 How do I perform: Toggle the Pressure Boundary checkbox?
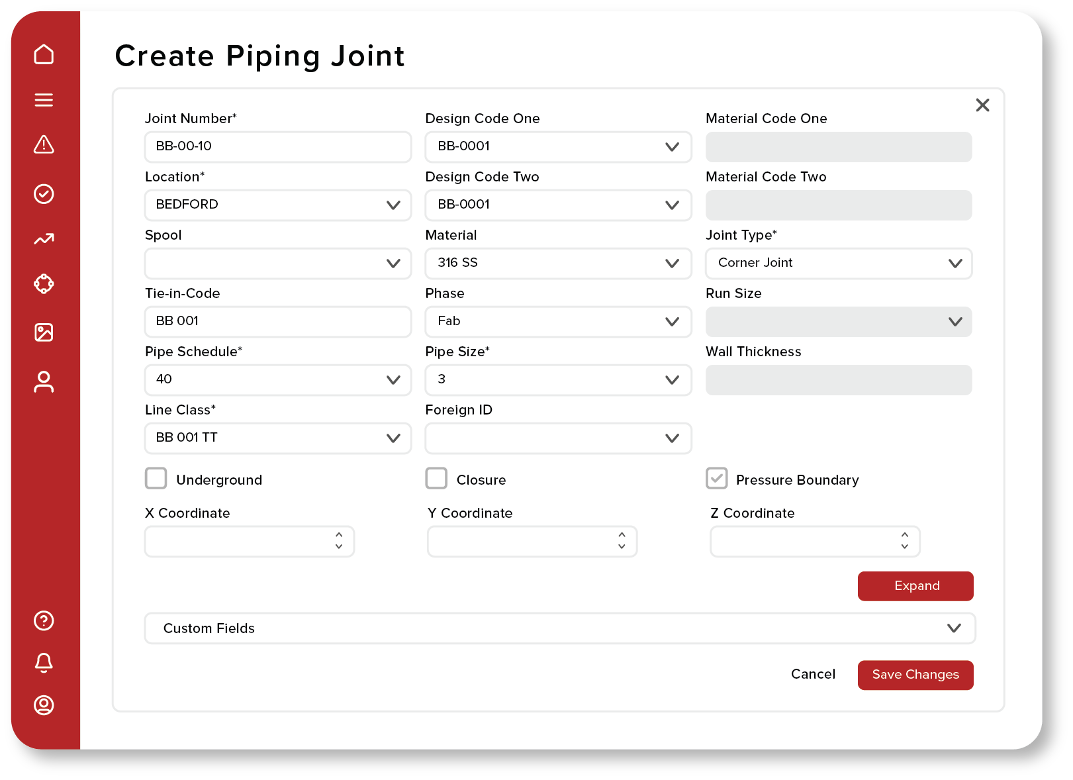tap(716, 478)
